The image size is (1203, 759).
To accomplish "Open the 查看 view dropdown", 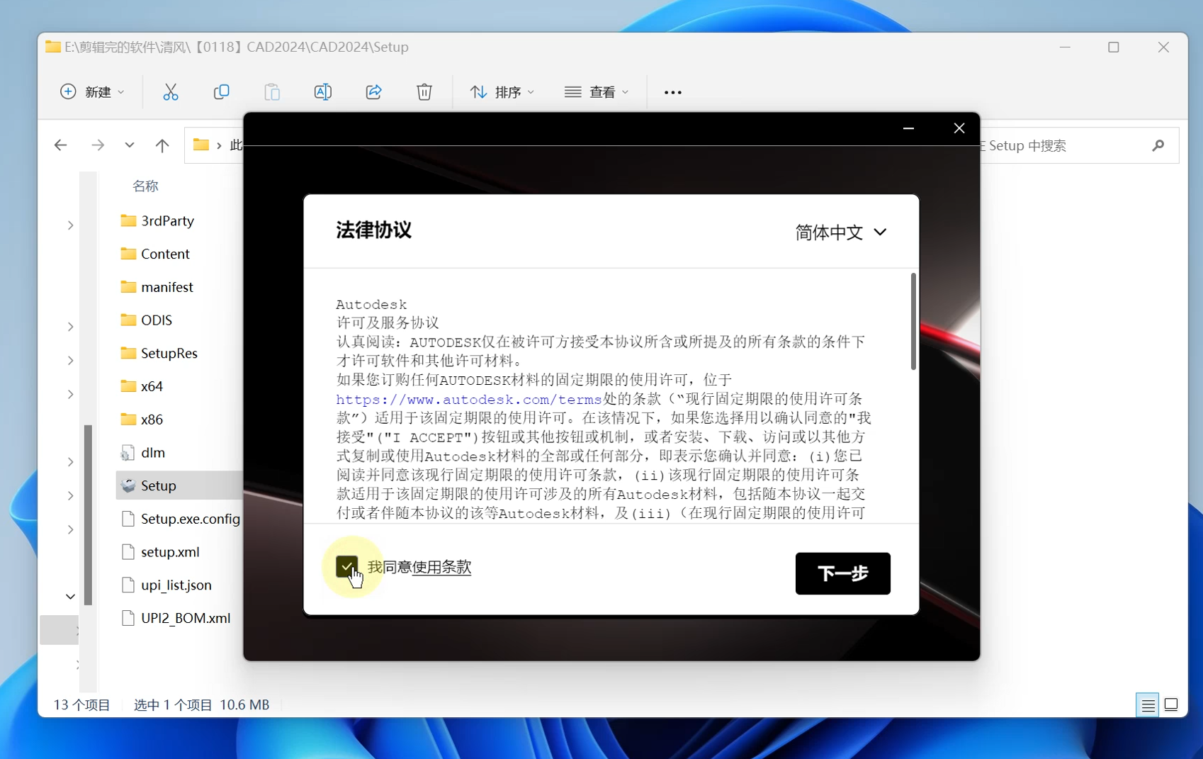I will tap(597, 92).
